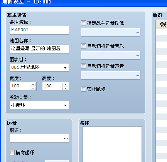Decrease 宽度 with the down arrow
Screen dimensions: 167x162
click(33, 89)
